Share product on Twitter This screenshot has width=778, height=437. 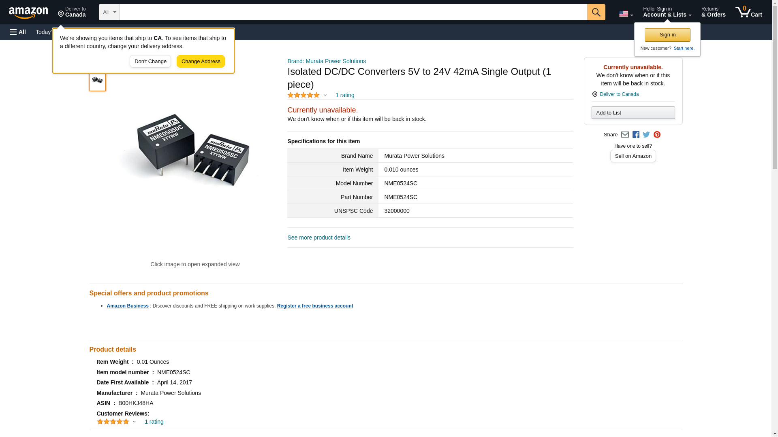click(x=646, y=135)
